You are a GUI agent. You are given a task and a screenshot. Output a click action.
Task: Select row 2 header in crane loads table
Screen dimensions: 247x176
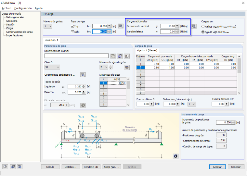[140, 68]
